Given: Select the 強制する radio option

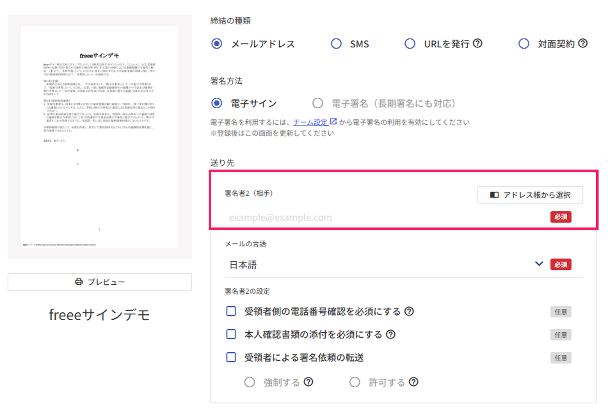Looking at the screenshot, I should pyautogui.click(x=250, y=382).
